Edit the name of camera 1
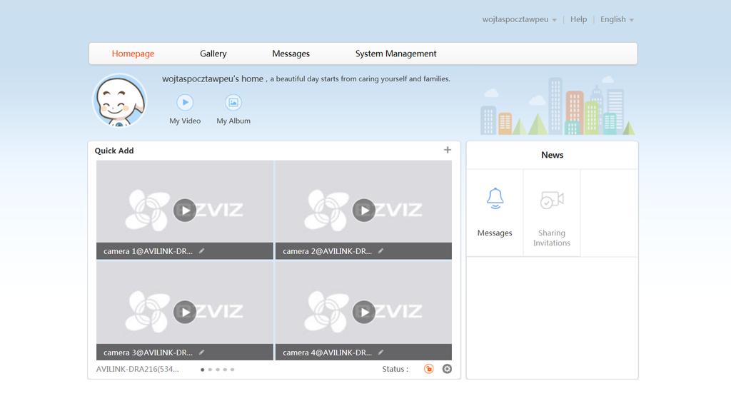The height and width of the screenshot is (411, 731). (202, 250)
